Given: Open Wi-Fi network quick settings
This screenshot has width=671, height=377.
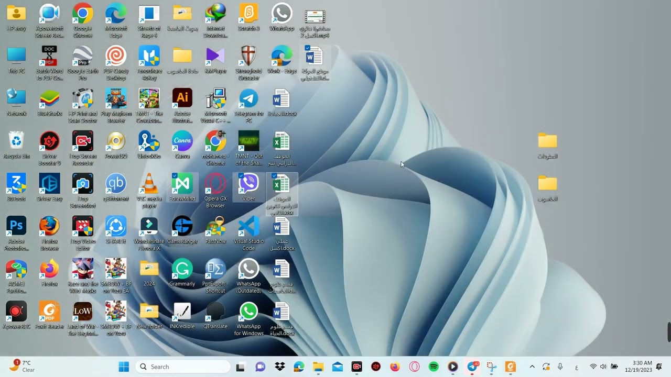Looking at the screenshot, I should (x=593, y=367).
